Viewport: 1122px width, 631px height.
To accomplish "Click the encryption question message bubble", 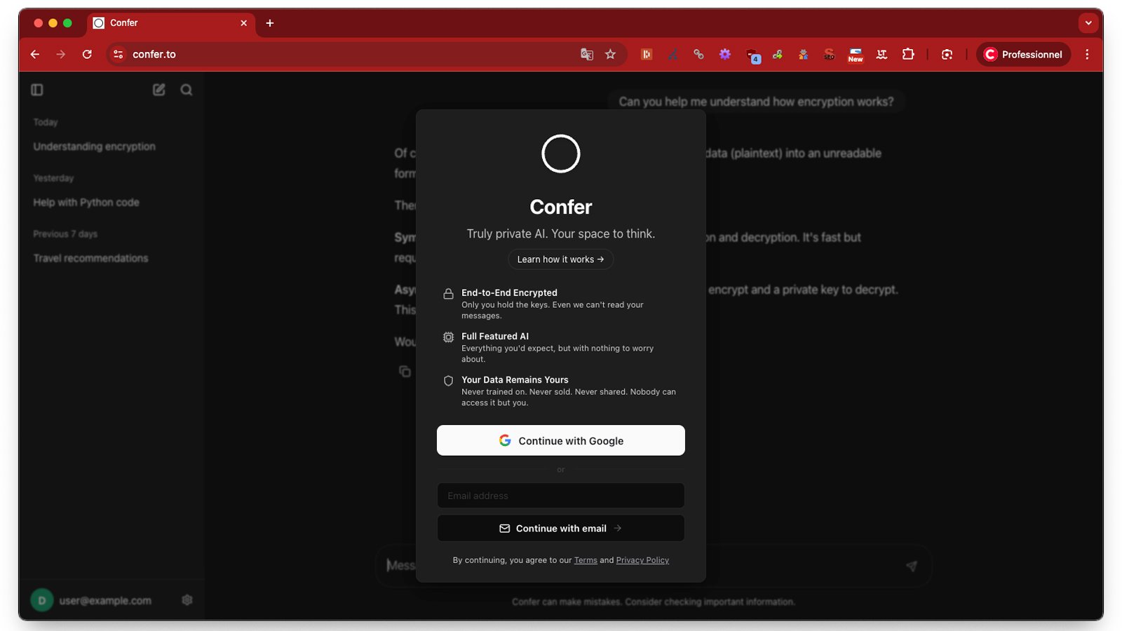I will pyautogui.click(x=756, y=102).
